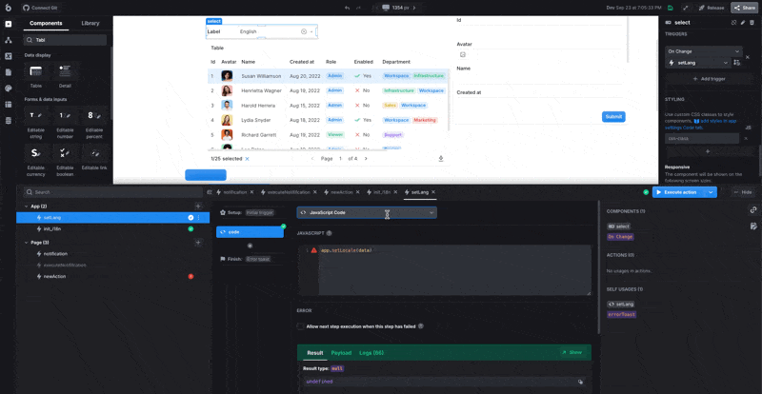Click the Add trigger button

(x=712, y=78)
